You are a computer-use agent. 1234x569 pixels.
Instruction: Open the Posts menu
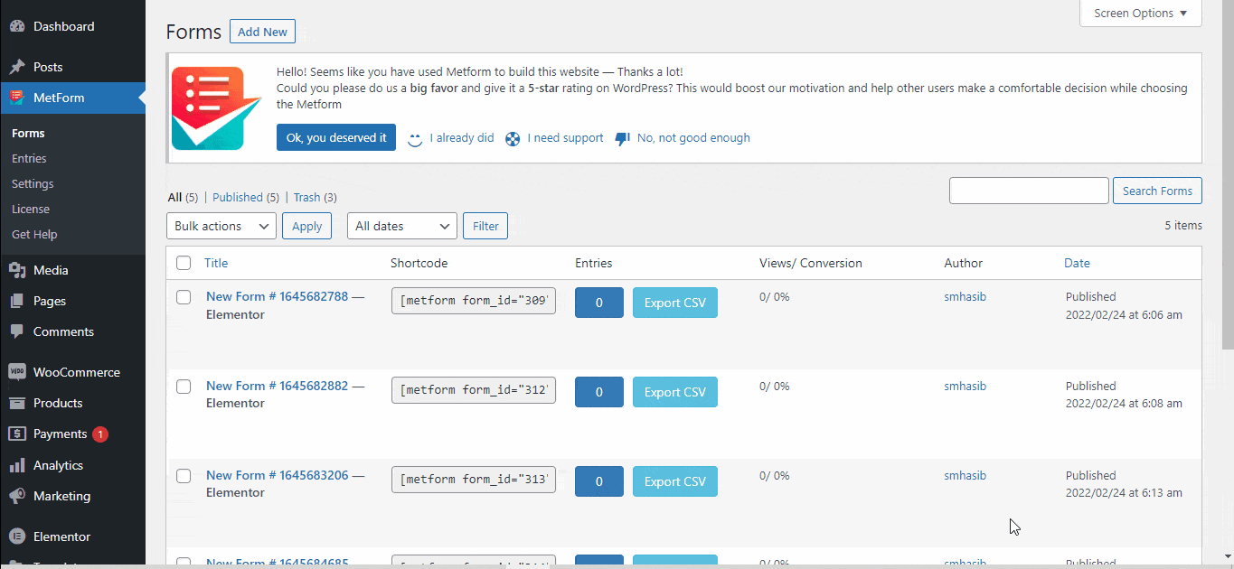[72, 67]
